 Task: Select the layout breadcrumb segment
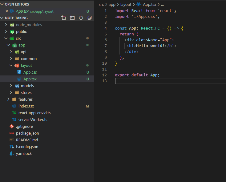tap(126, 5)
